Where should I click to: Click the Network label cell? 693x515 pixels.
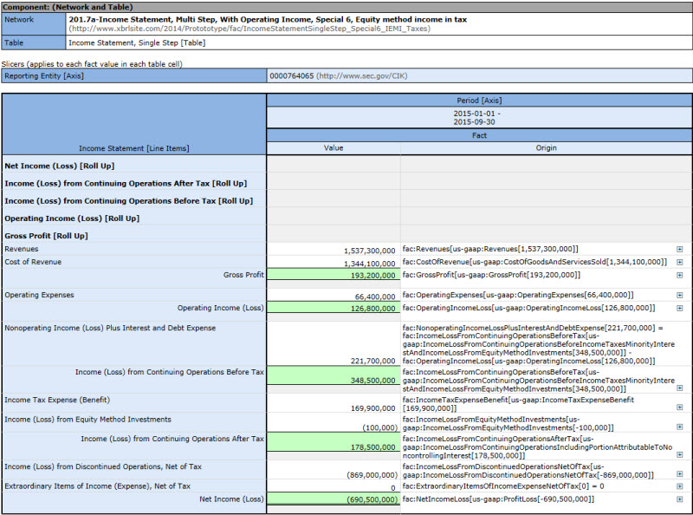point(34,24)
